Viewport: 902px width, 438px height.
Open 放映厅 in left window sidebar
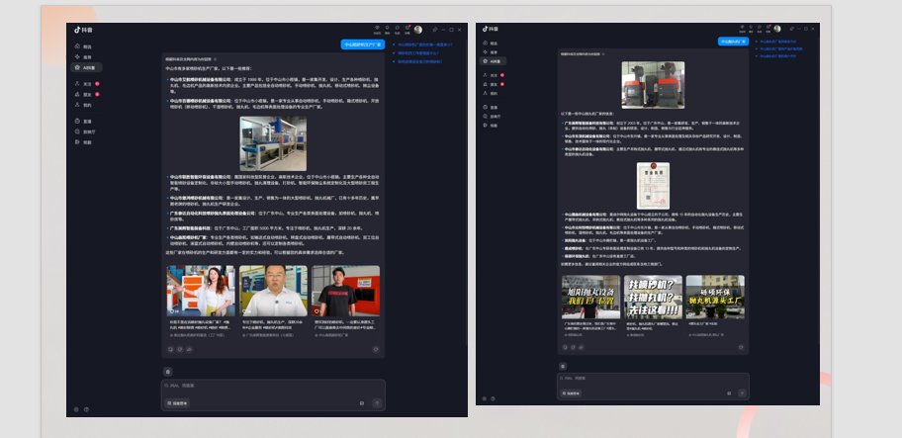click(x=85, y=131)
